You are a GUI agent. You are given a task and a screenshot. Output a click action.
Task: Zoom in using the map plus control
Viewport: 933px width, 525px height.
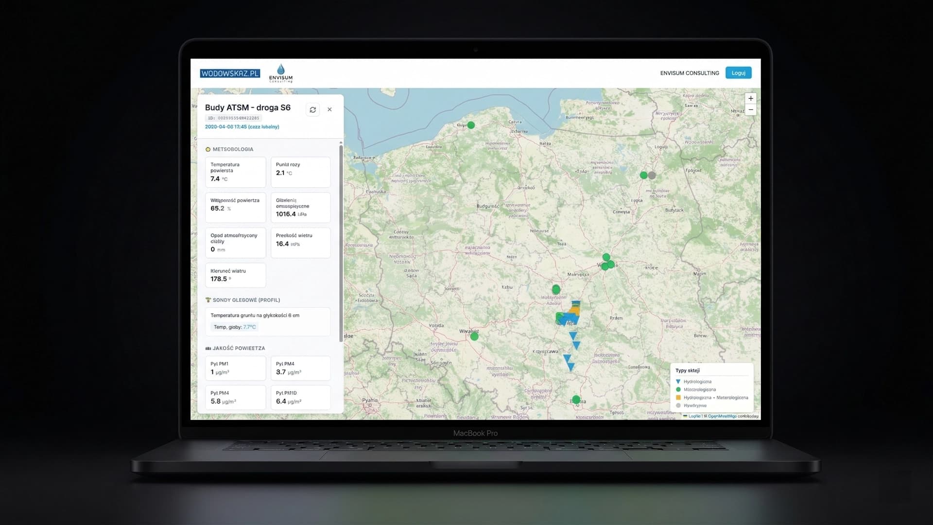[750, 98]
